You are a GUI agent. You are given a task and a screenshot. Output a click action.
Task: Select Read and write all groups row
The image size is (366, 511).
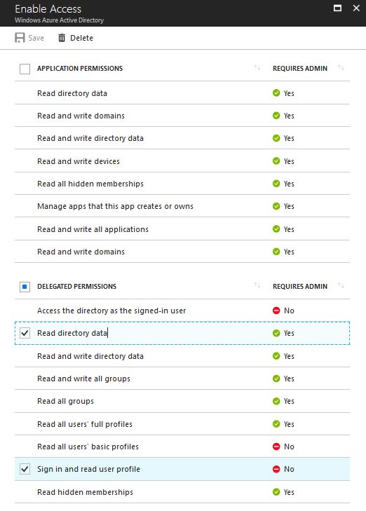pos(182,379)
